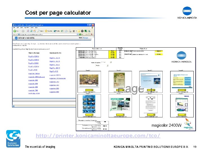The width and height of the screenshot is (203, 152).
Task: Click the yellow folder toolbar icon
Action: tap(79, 31)
